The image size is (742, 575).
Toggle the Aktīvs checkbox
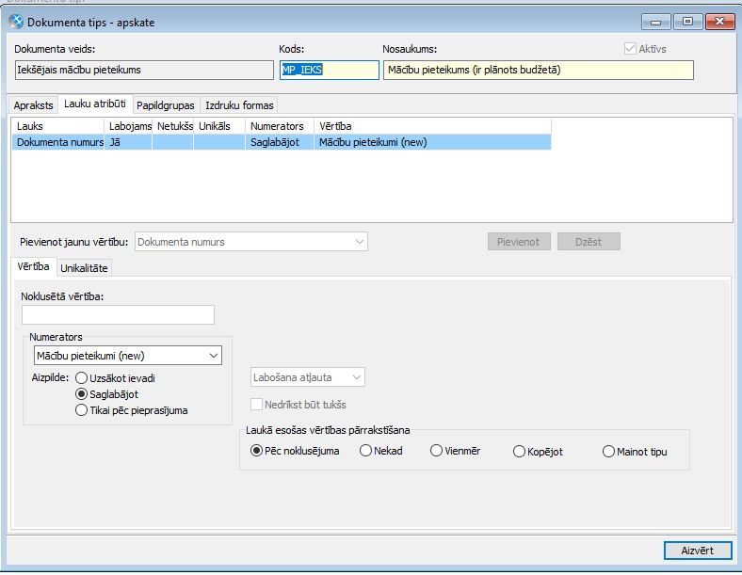[630, 49]
